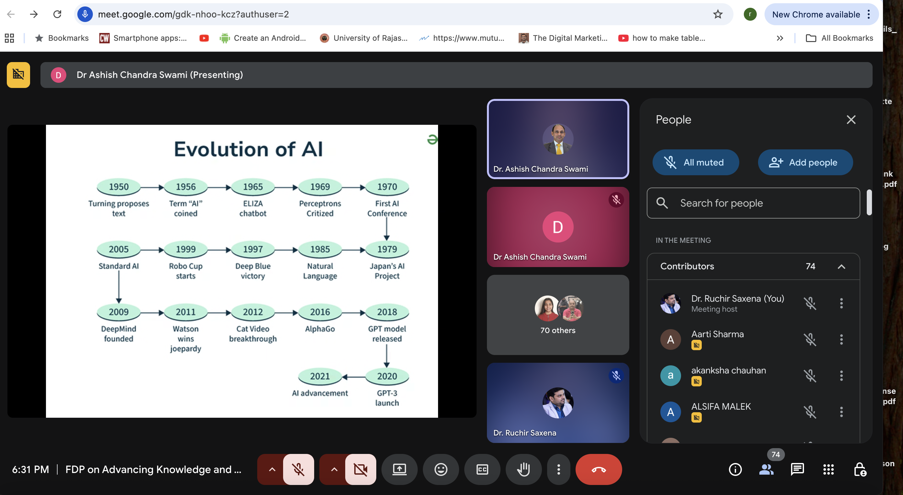Open the chat with everyone icon
Image resolution: width=903 pixels, height=495 pixels.
pyautogui.click(x=797, y=469)
